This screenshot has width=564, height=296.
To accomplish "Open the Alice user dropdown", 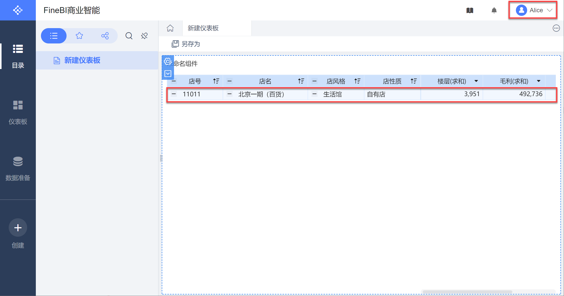I will tap(533, 10).
